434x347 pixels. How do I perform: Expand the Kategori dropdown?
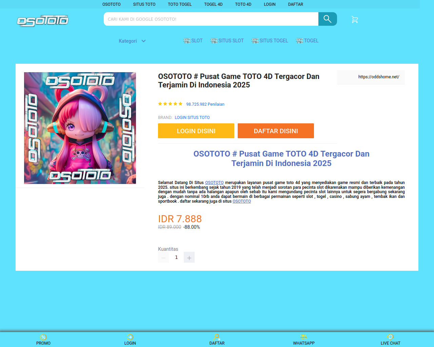132,41
